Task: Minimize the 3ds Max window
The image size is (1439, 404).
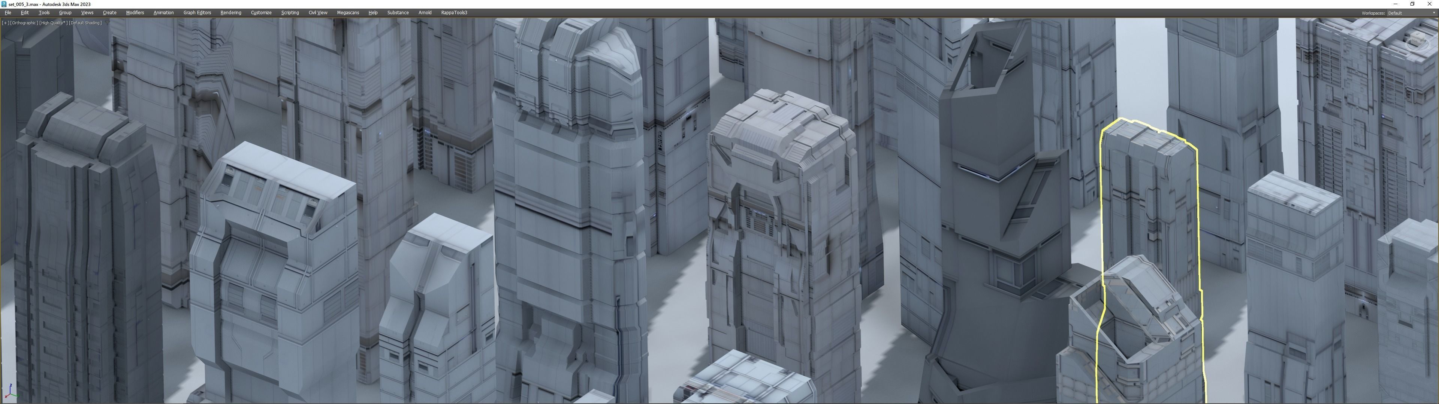Action: coord(1396,4)
